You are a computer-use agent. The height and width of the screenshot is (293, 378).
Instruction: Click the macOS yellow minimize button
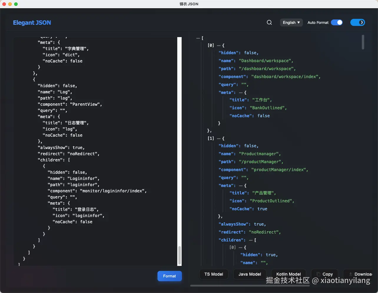[x=10, y=4]
